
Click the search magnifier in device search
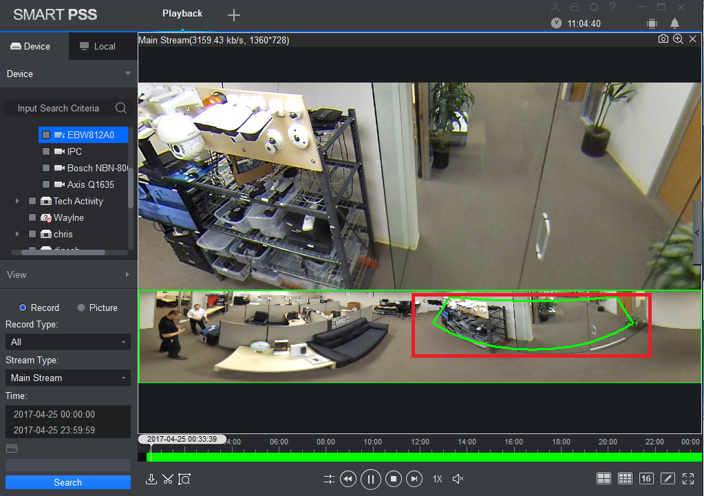click(x=121, y=108)
